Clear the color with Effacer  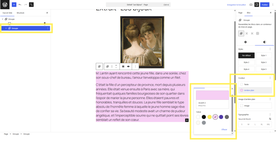[x=224, y=129]
